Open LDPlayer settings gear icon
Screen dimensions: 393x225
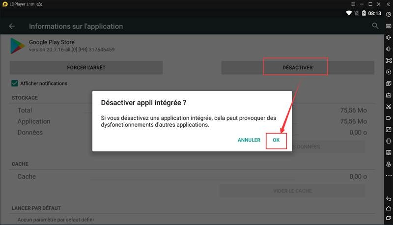(x=388, y=14)
